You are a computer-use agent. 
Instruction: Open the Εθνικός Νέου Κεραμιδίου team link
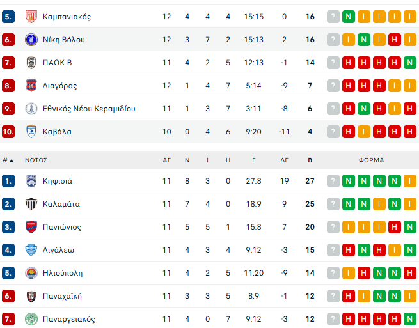point(89,109)
